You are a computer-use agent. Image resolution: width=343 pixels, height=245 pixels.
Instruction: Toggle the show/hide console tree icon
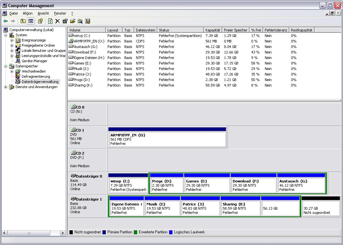click(x=30, y=21)
